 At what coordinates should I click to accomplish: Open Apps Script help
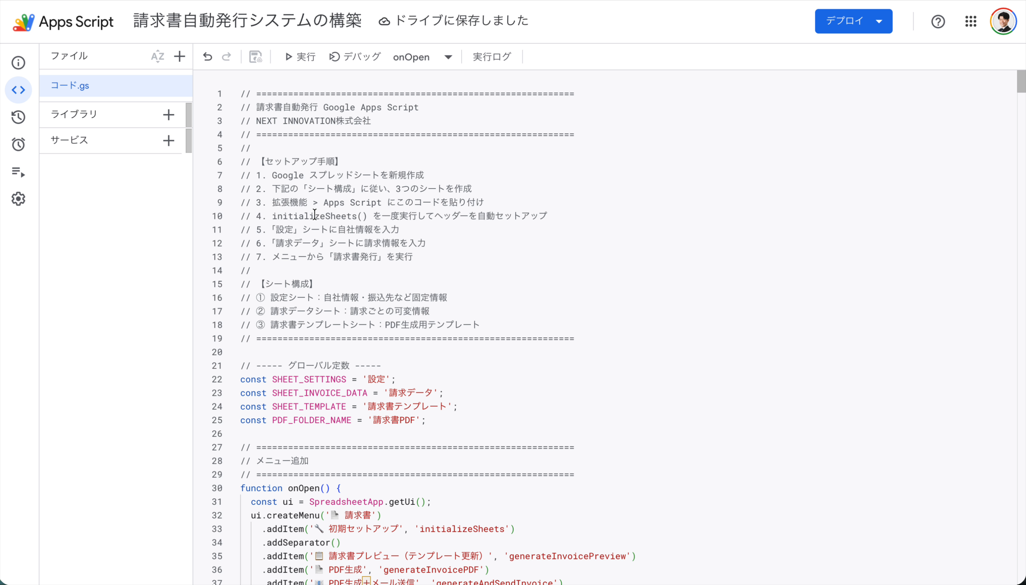point(938,21)
